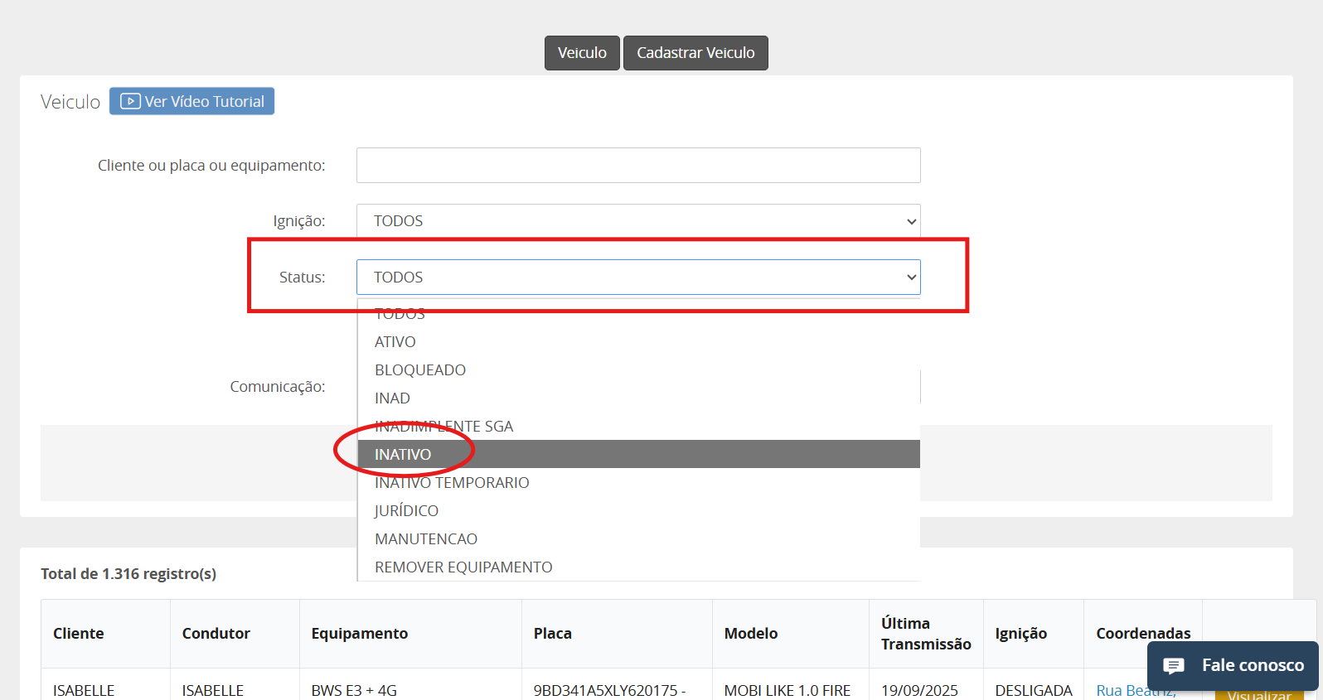Click the Última Transmissão column header
1323x700 pixels.
point(925,634)
